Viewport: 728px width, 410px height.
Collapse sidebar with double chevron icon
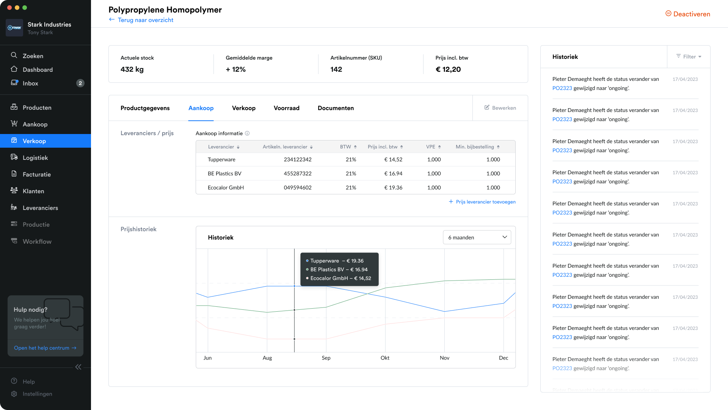(x=78, y=367)
